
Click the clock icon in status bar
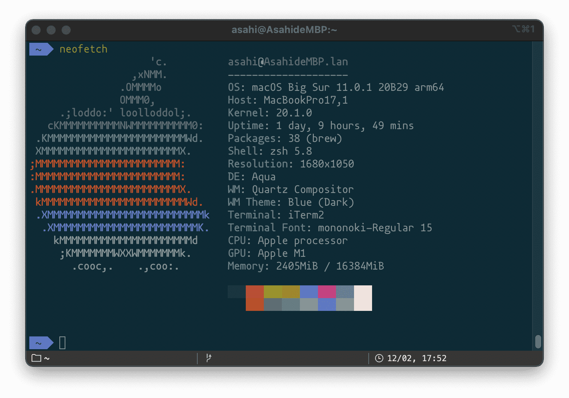[379, 358]
